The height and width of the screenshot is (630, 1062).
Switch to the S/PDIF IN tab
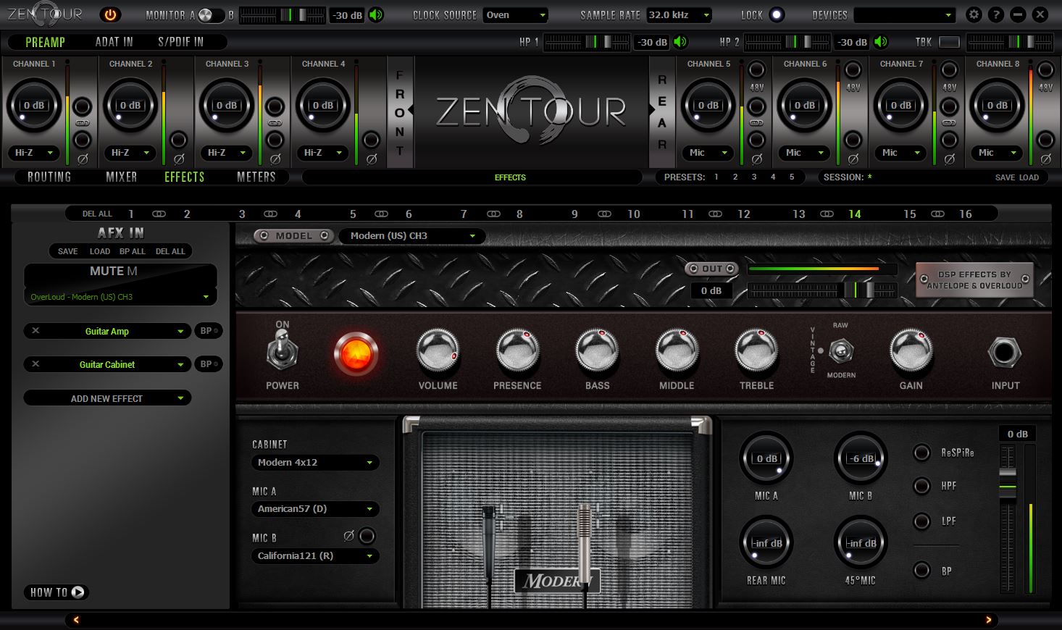tap(180, 42)
